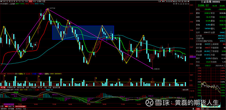
Task: Click the eye visibility icon above the chart
Action: click(x=174, y=4)
